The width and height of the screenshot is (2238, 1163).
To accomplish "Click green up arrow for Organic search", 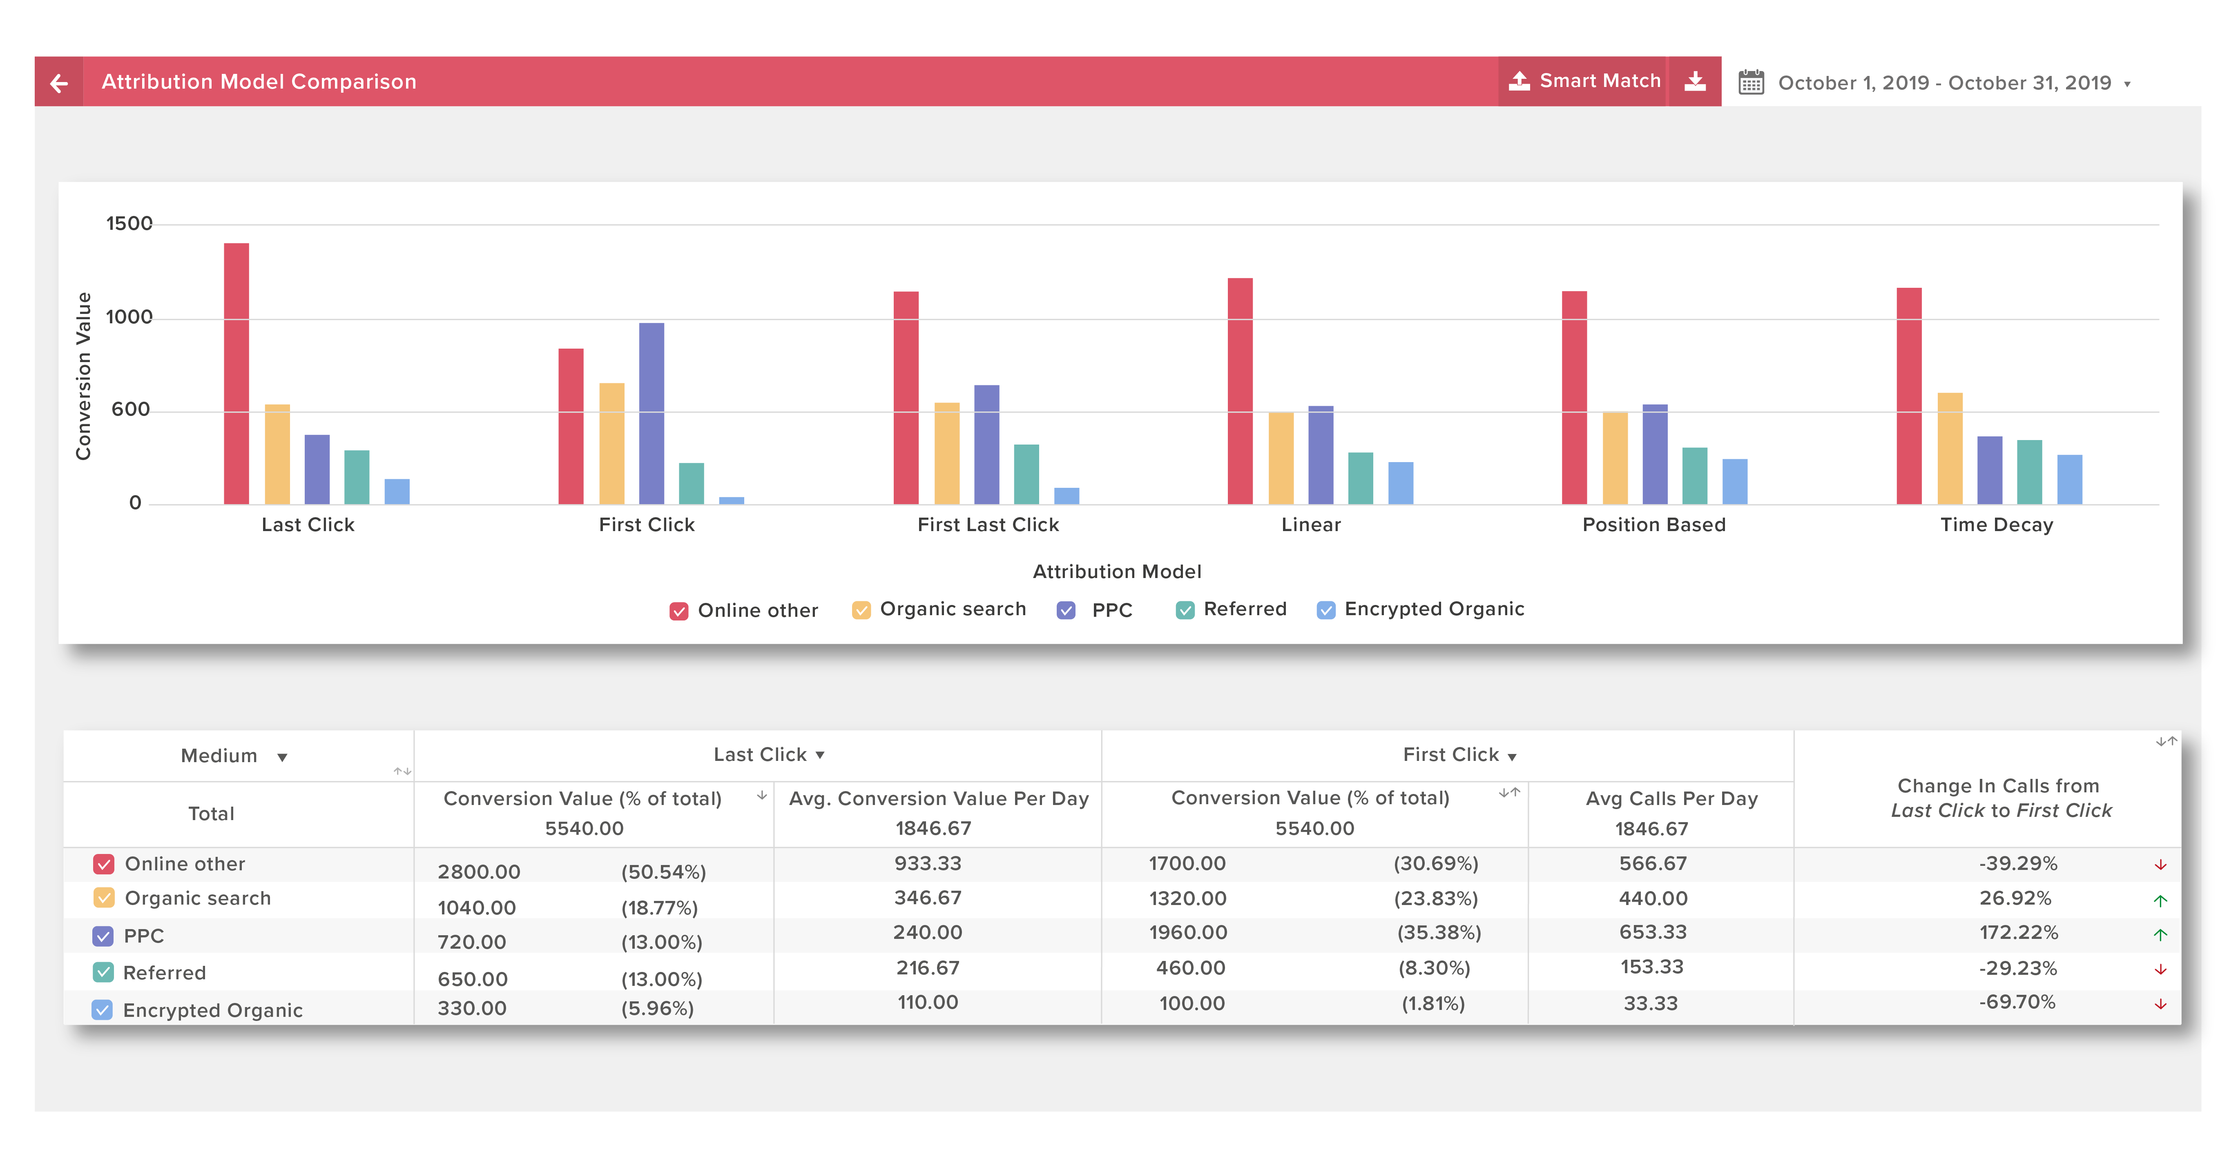I will pyautogui.click(x=2160, y=901).
